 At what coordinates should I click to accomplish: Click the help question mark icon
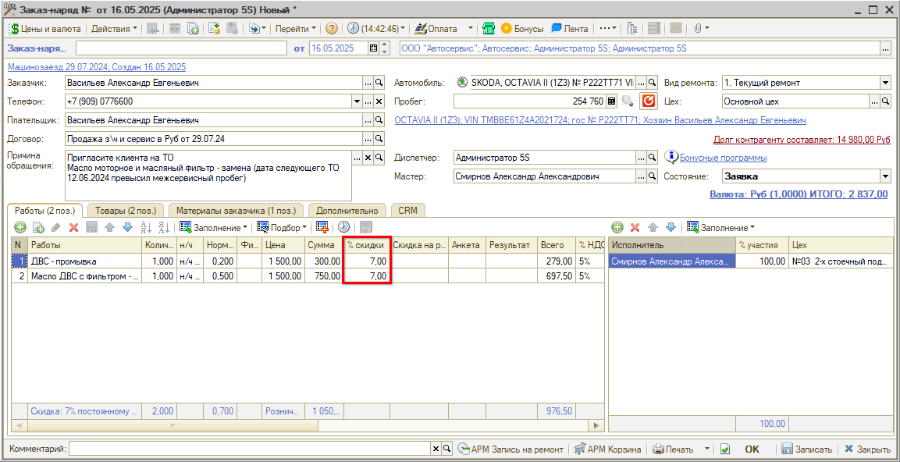[x=332, y=28]
